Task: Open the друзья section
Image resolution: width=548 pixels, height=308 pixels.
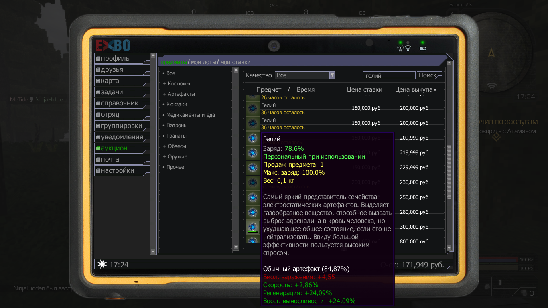Action: [x=122, y=69]
